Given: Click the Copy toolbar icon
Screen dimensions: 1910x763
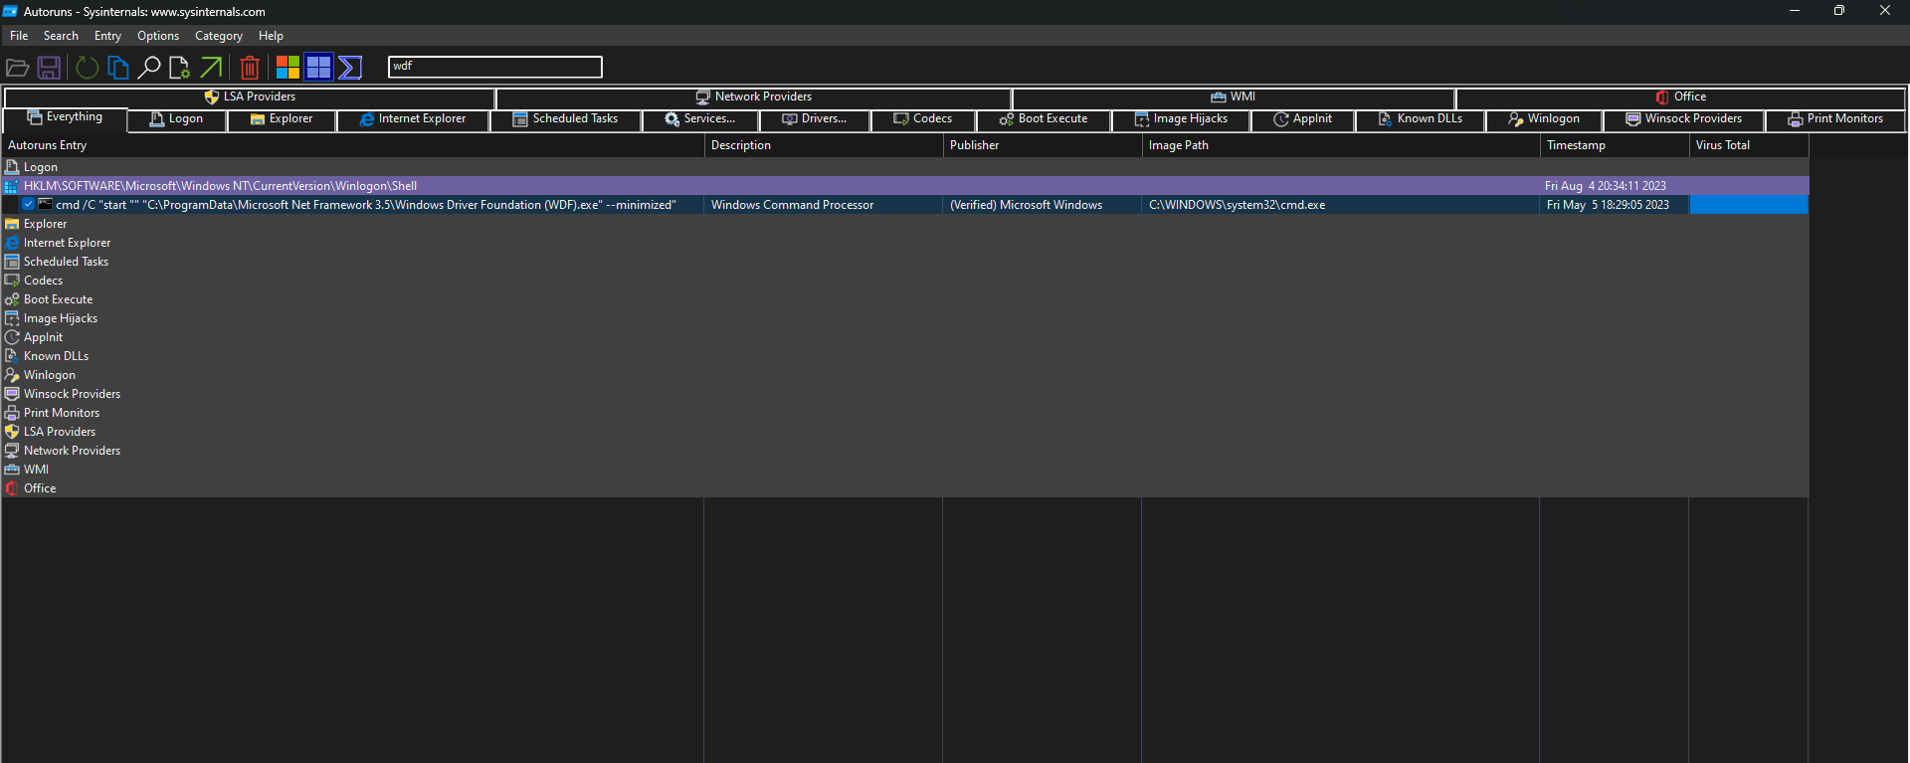Looking at the screenshot, I should [118, 68].
